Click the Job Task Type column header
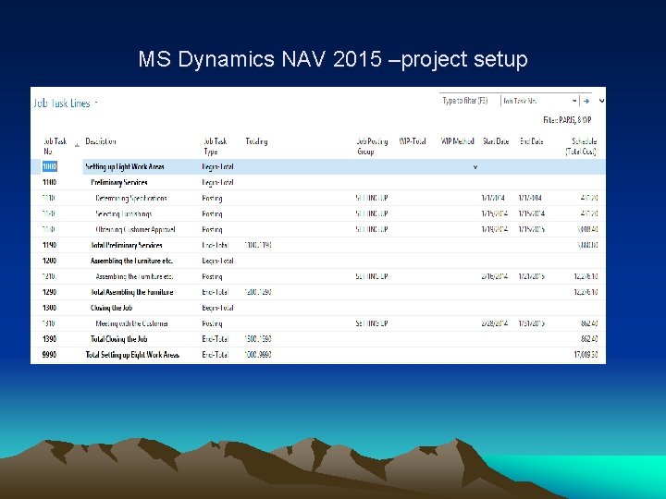Screen dimensions: 666x499 [x=215, y=146]
